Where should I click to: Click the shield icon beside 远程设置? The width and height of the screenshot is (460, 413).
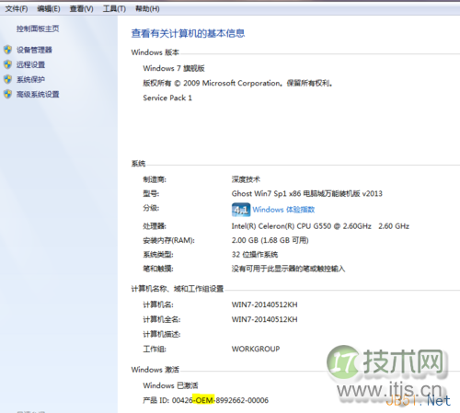(8, 64)
